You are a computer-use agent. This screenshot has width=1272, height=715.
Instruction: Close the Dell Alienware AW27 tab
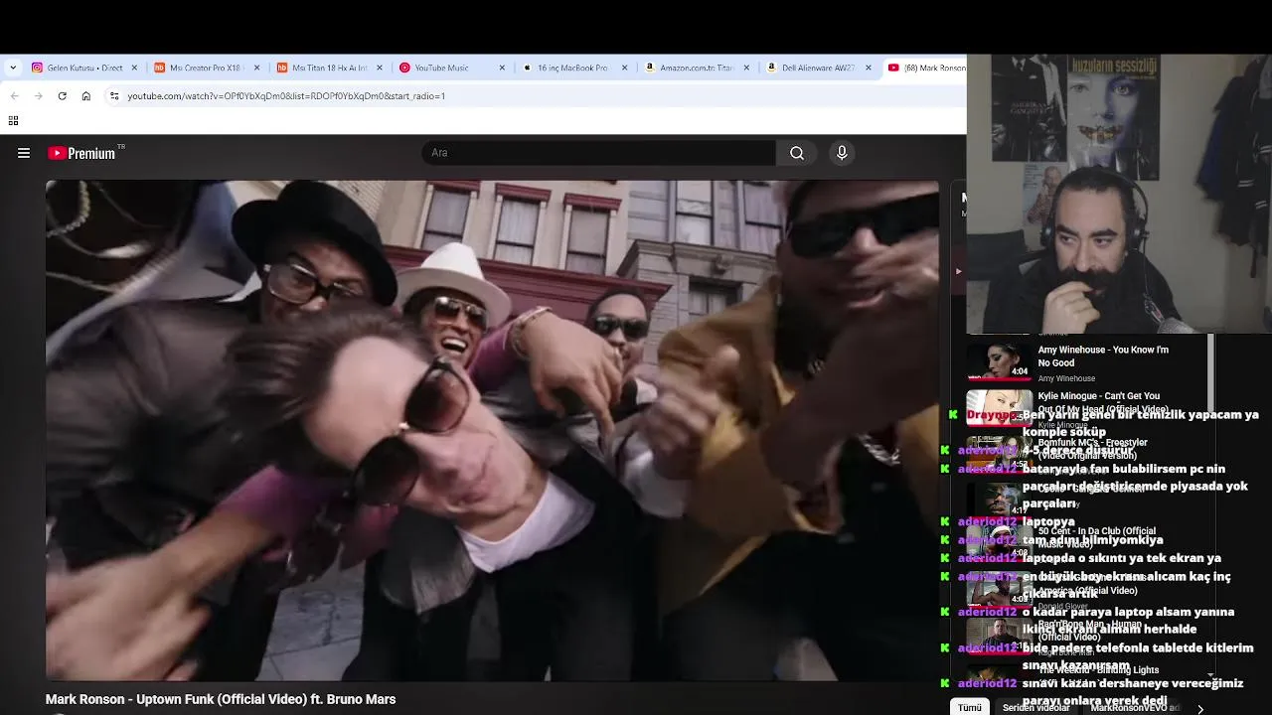click(869, 68)
